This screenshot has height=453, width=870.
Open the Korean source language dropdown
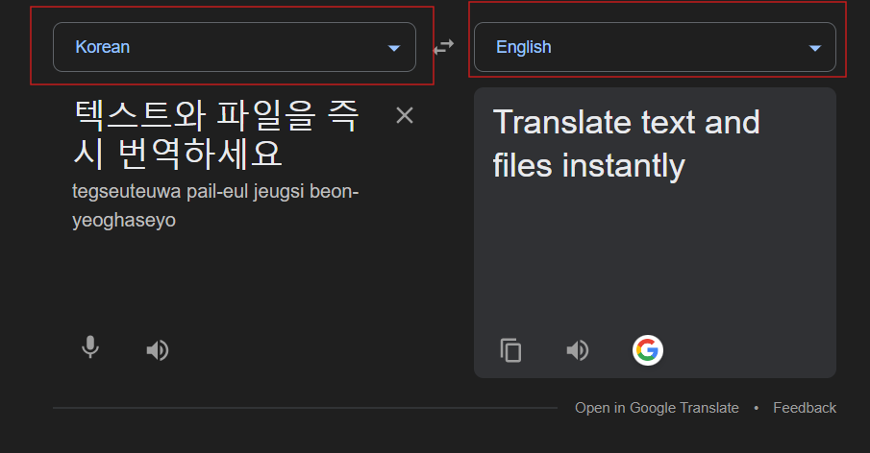coord(235,47)
